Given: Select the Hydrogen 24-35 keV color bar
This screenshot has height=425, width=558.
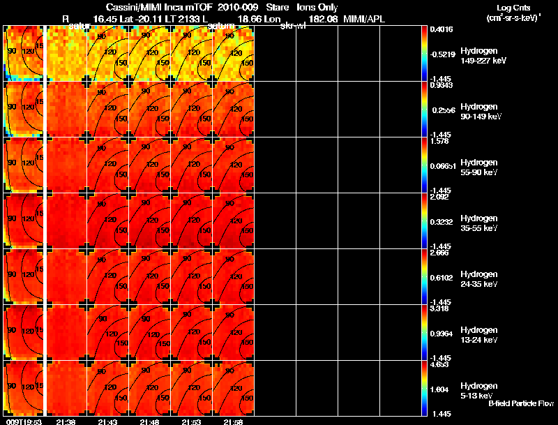Looking at the screenshot, I should (x=424, y=277).
